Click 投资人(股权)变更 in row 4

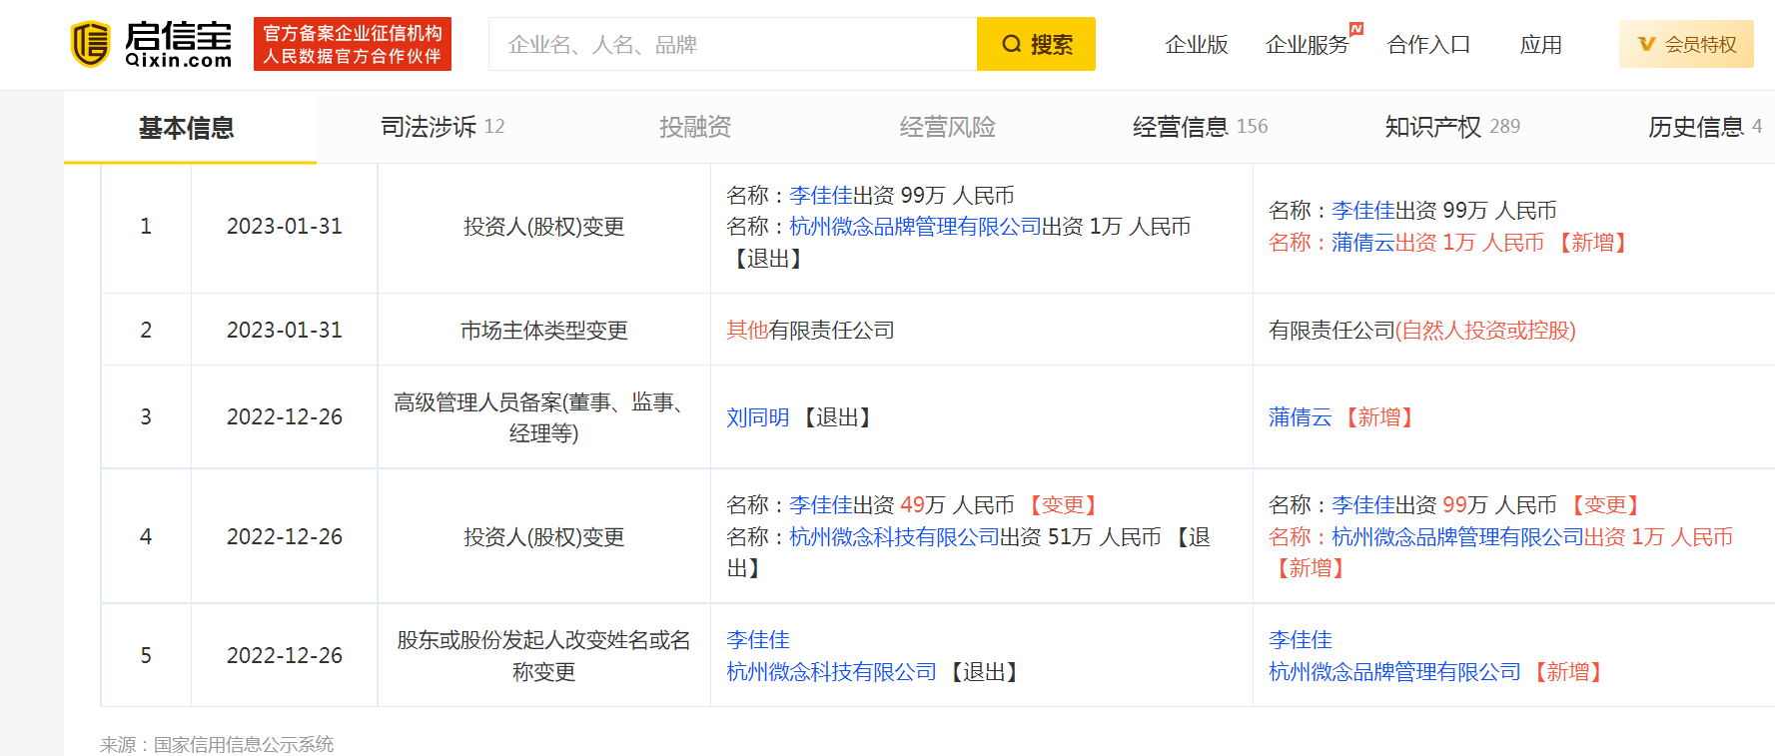pos(544,537)
